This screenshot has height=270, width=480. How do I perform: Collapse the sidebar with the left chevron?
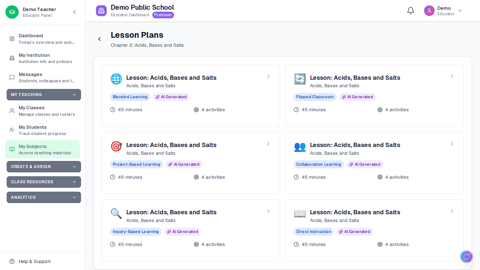pos(74,12)
